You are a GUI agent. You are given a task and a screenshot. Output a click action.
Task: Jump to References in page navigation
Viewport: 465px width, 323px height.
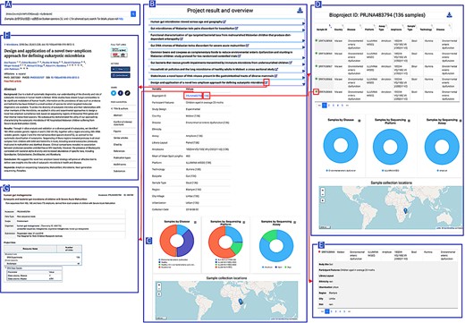click(119, 151)
